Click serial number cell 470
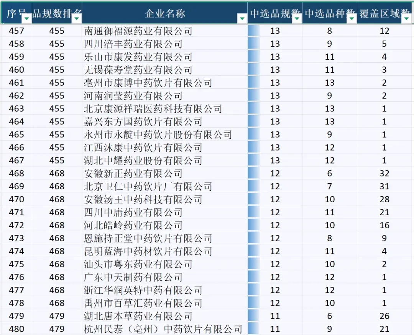This screenshot has height=335, width=414. pyautogui.click(x=16, y=199)
